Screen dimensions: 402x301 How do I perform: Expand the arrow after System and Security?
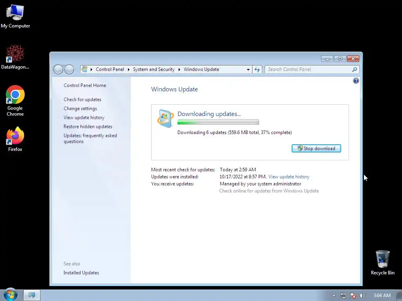179,69
